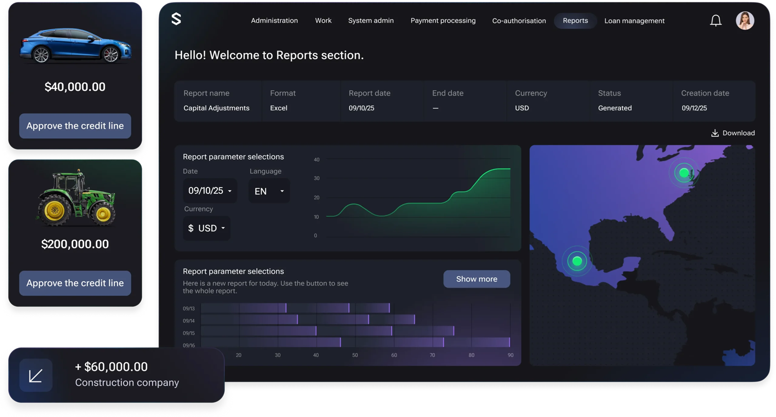
Task: Approve the credit line for the tractor
Action: click(75, 283)
